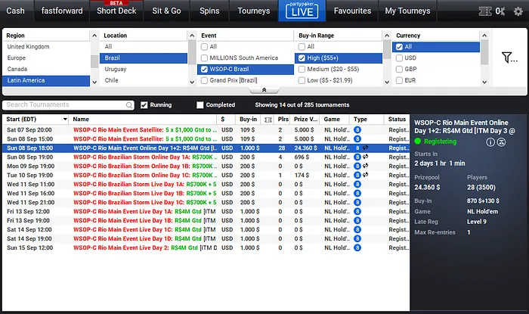Switch to the Cash tab
This screenshot has height=314, width=529.
(x=16, y=11)
